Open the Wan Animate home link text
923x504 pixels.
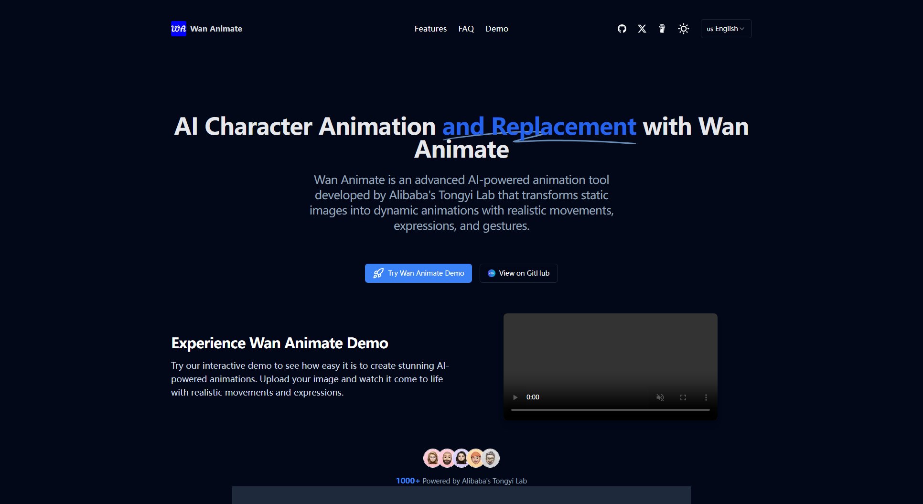tap(216, 29)
